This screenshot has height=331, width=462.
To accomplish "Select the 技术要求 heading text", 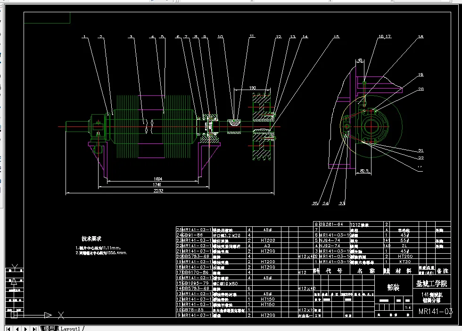I will (91, 239).
